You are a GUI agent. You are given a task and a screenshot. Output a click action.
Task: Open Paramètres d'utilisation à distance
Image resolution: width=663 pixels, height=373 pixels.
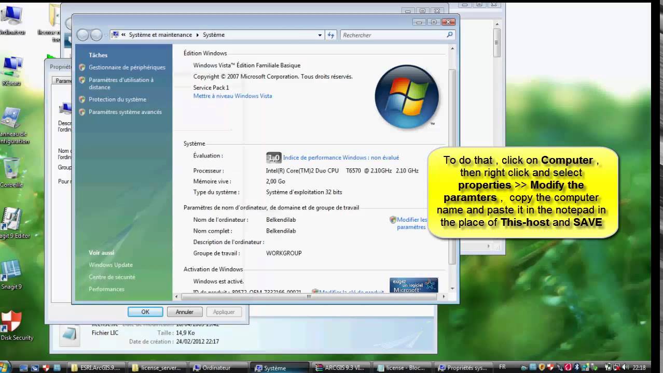tap(121, 83)
